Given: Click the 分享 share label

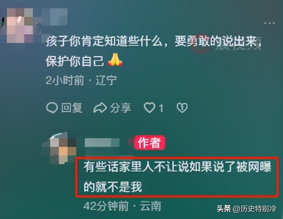Looking at the screenshot, I should (120, 108).
